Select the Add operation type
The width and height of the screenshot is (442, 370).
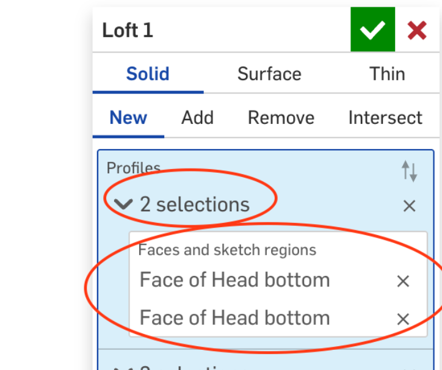point(197,117)
